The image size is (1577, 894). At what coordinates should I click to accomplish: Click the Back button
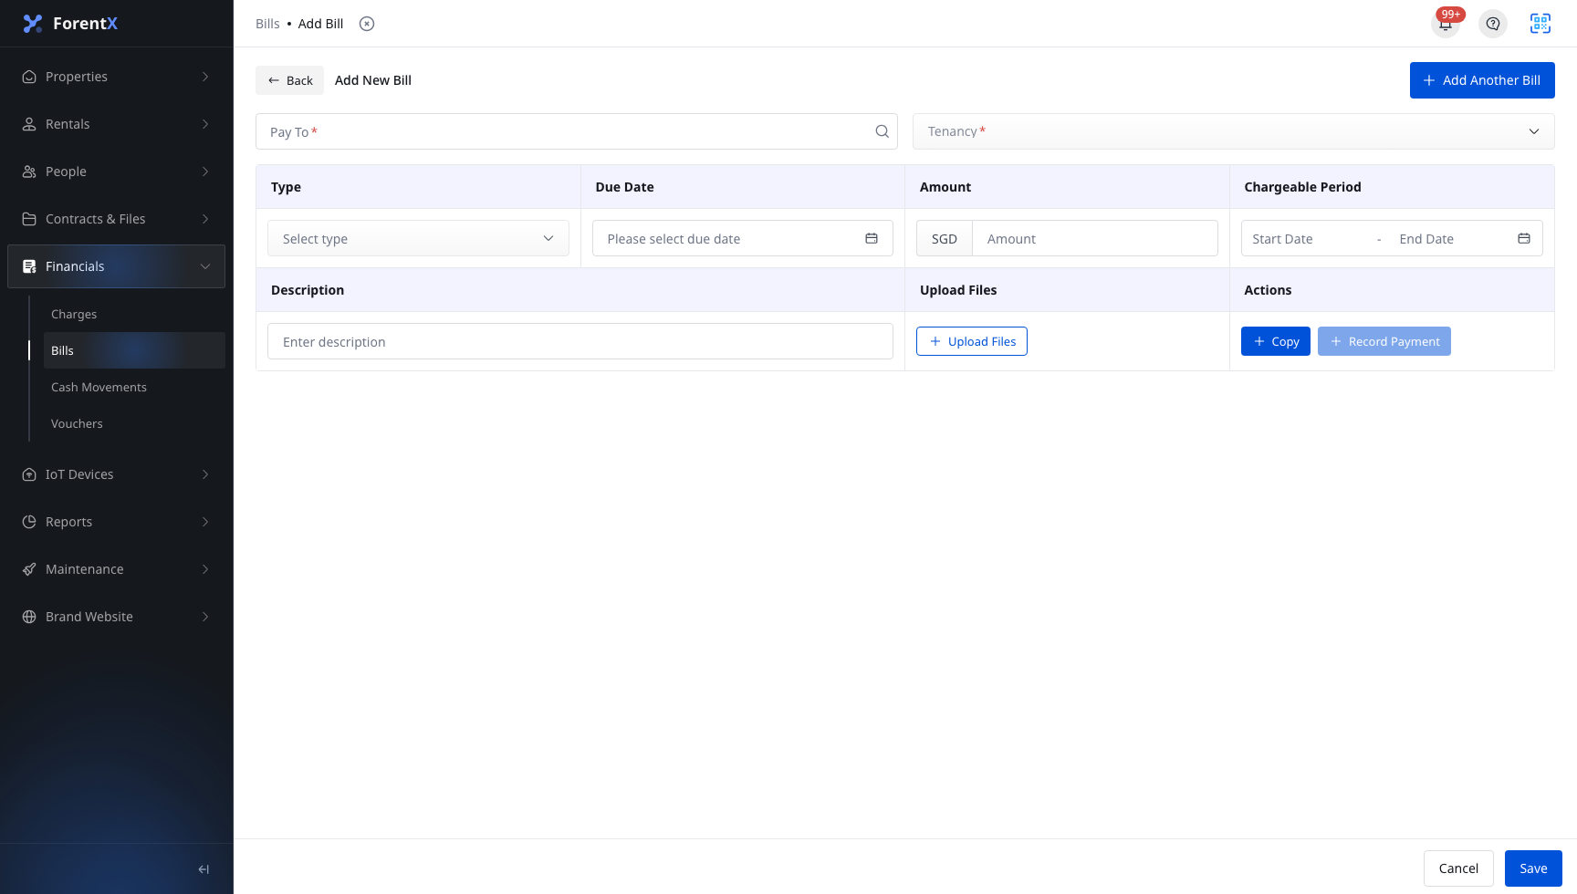(x=289, y=80)
